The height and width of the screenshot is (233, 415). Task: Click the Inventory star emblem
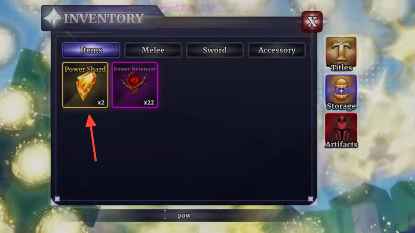52,17
